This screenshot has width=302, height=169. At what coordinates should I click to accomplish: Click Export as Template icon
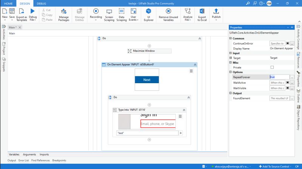point(22,12)
